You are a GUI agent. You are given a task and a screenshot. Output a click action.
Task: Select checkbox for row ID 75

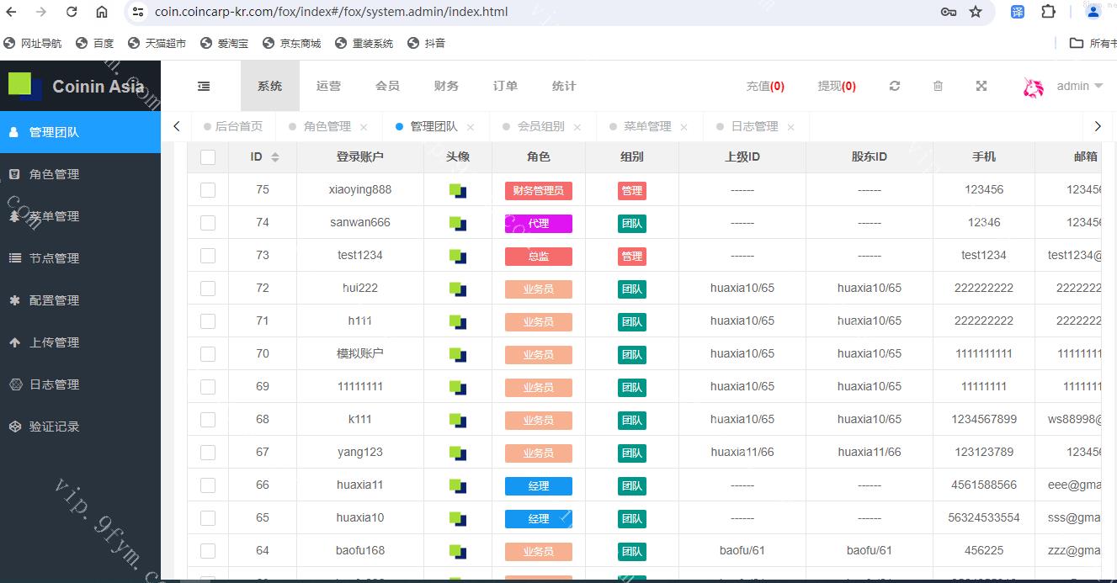pos(208,190)
